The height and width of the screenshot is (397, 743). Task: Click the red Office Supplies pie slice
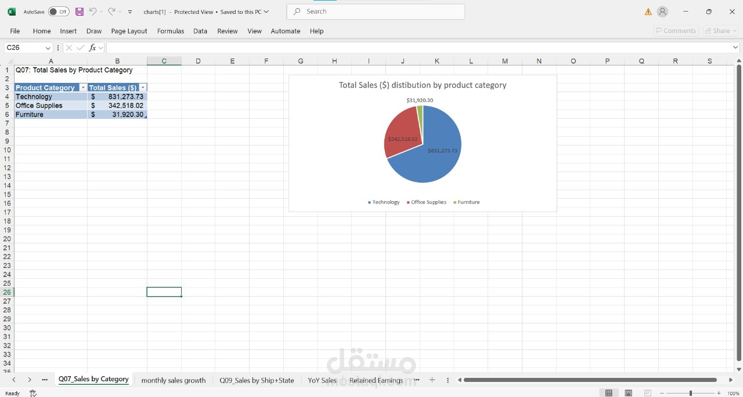403,130
